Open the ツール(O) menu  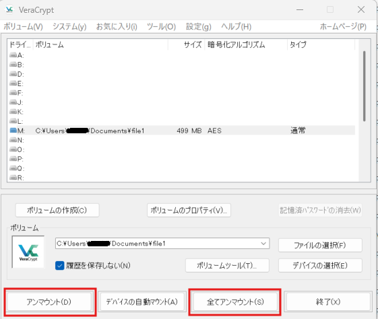pyautogui.click(x=161, y=26)
